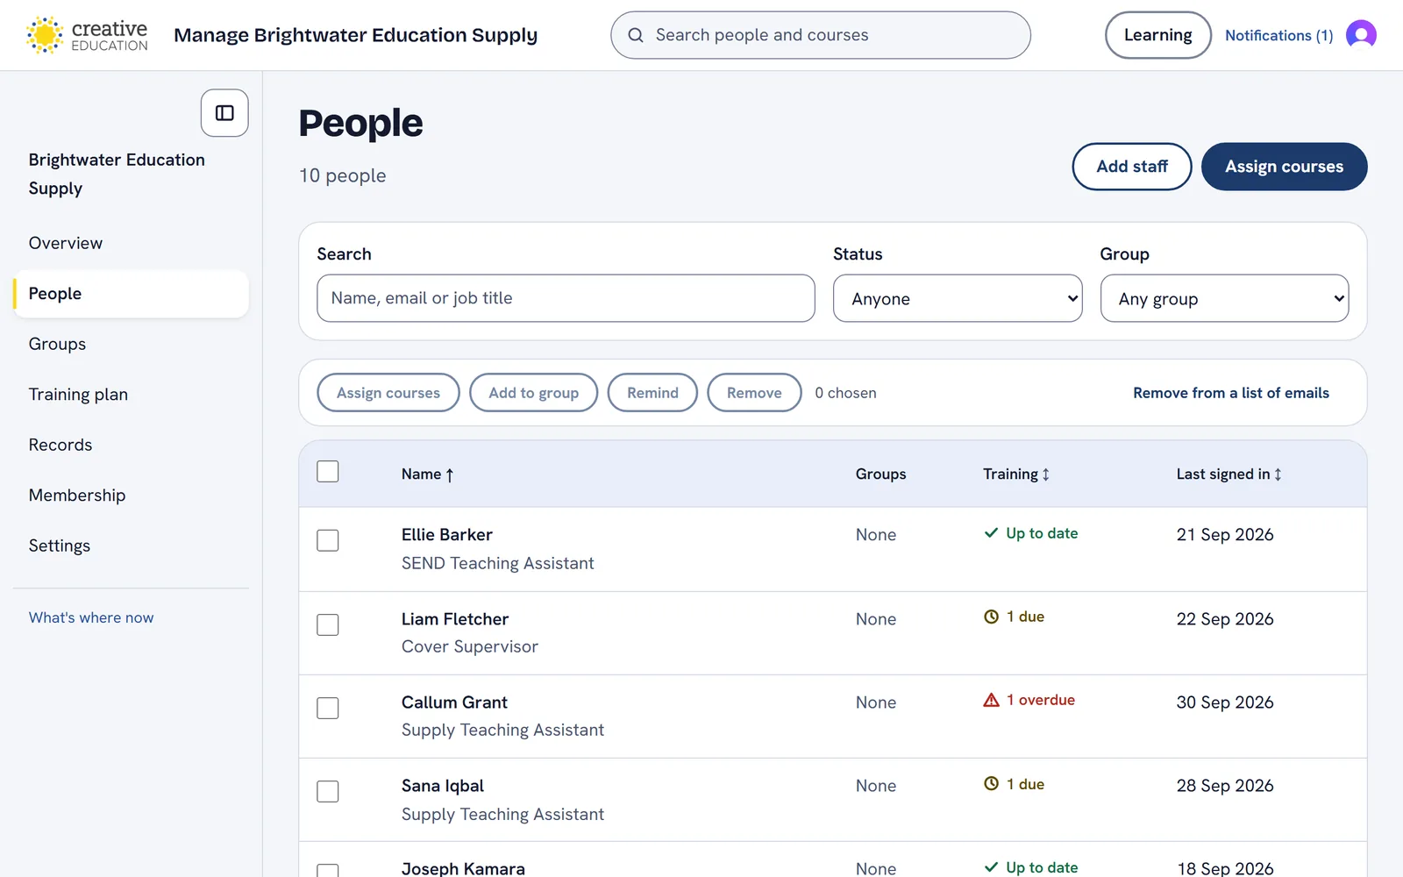Open the Status Anyone dropdown
This screenshot has width=1403, height=877.
[x=958, y=298]
